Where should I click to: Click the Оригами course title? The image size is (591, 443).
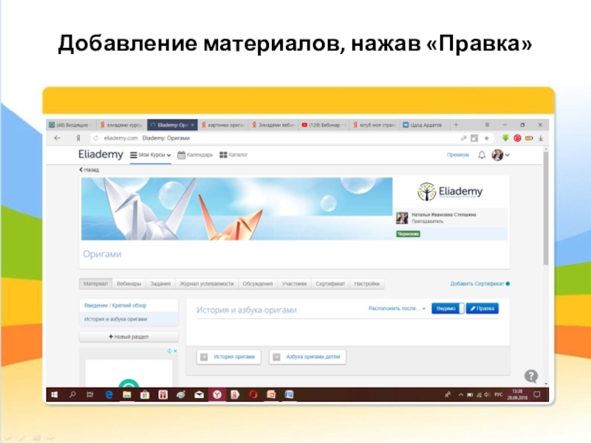(x=102, y=254)
